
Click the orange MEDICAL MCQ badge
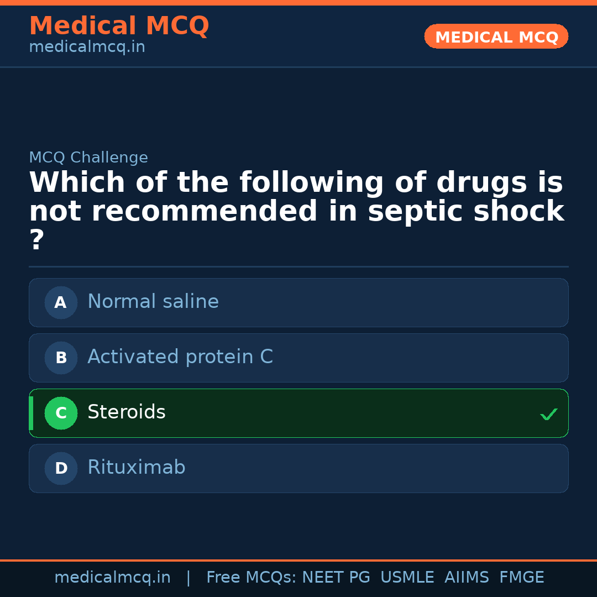pos(496,37)
